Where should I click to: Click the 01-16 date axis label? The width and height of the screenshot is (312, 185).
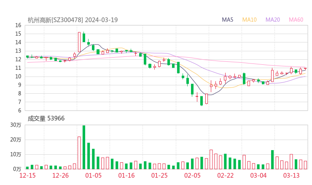126,175
